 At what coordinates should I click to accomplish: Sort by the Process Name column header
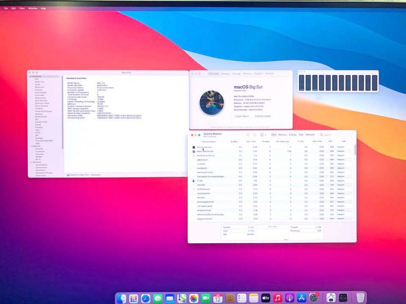coord(209,142)
